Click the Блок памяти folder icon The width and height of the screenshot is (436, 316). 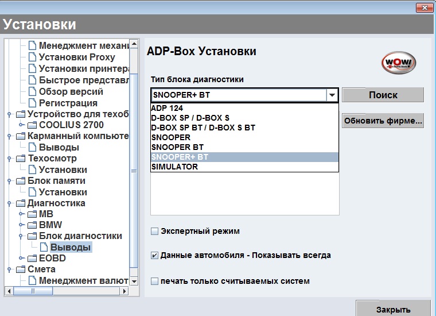coord(21,180)
